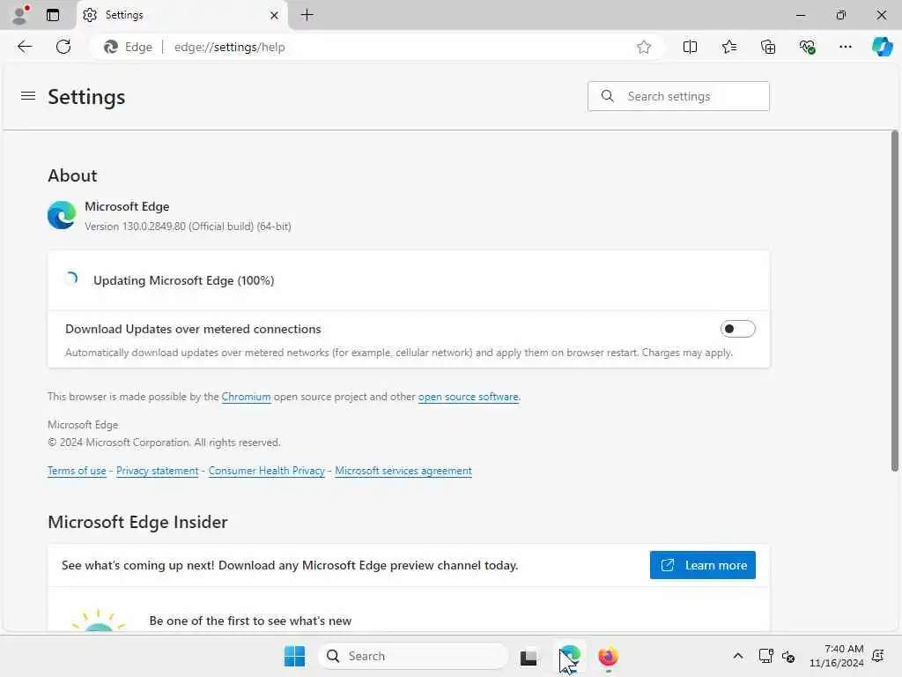Refresh the current page
Screen dimensions: 902x677
coord(63,47)
